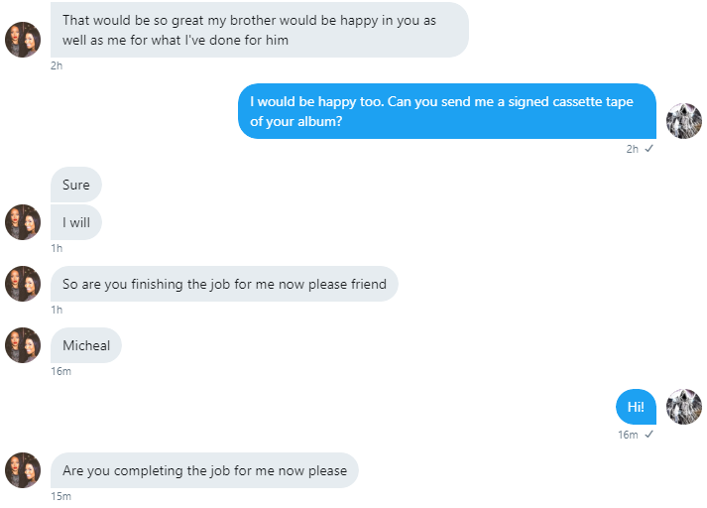Screen dimensions: 707x508
Task: Click the '2h' timestamp under the first message
Action: click(x=57, y=65)
